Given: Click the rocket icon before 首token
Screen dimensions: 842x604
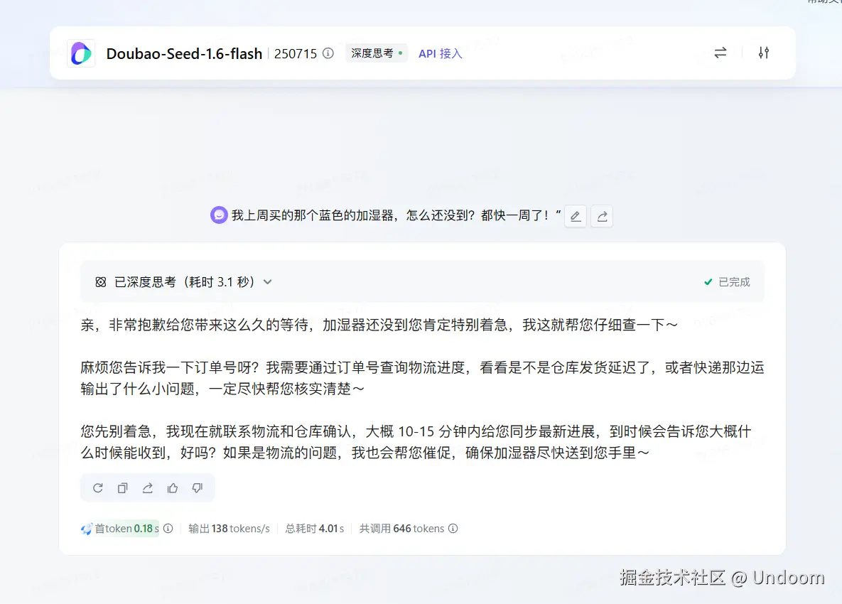Looking at the screenshot, I should point(87,529).
